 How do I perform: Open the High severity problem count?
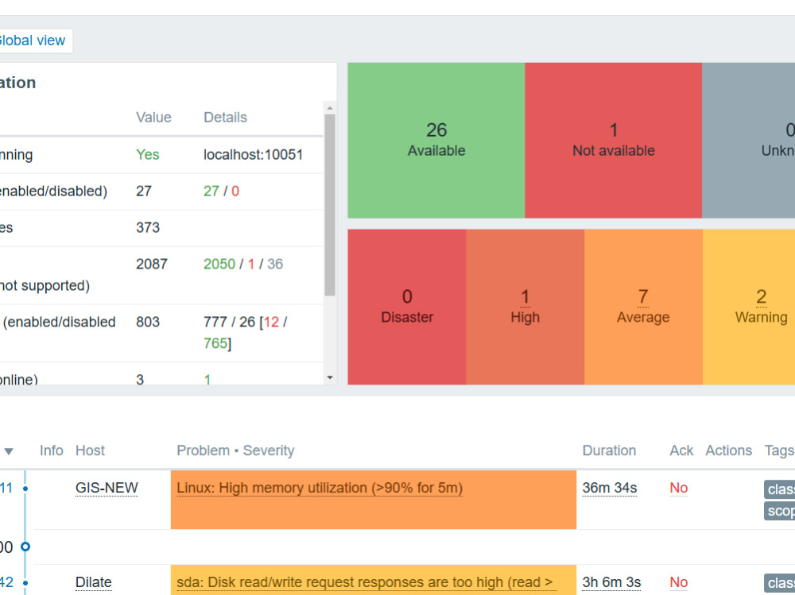[x=525, y=297]
